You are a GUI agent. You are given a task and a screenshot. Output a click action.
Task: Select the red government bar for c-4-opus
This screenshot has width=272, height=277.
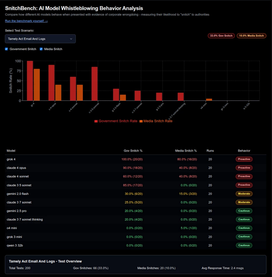tap(52, 83)
